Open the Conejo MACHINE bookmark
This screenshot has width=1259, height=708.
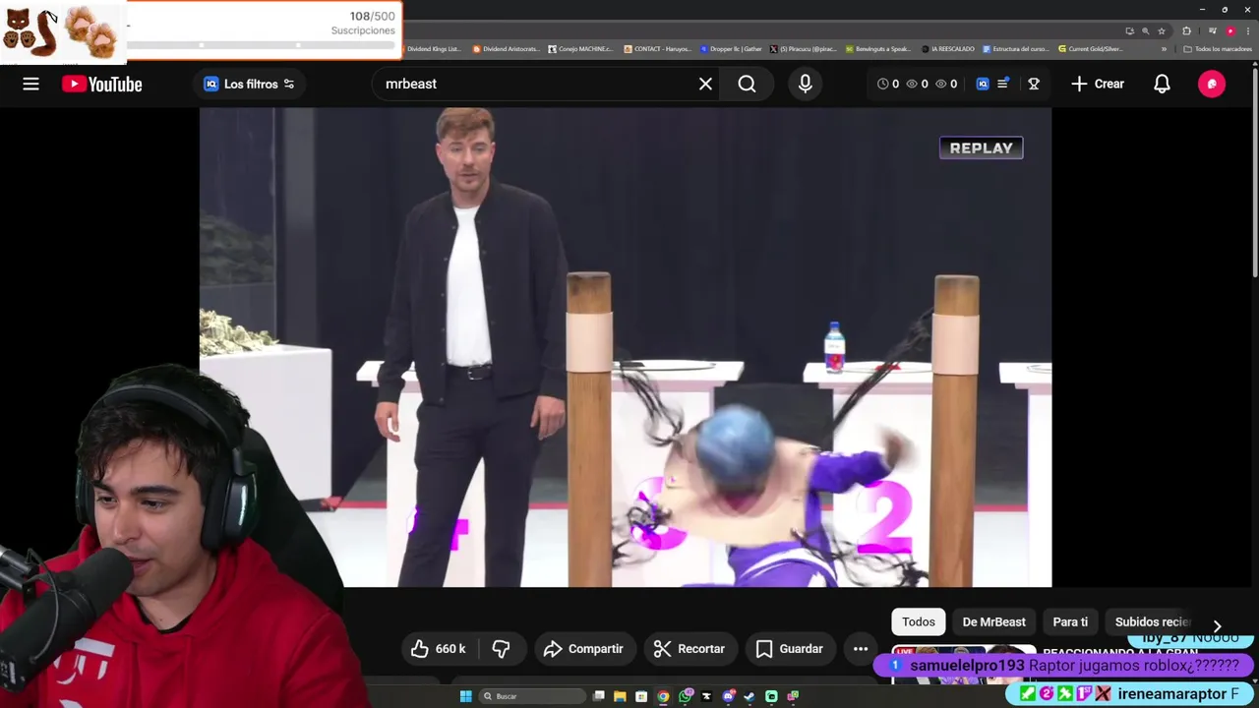click(x=581, y=48)
